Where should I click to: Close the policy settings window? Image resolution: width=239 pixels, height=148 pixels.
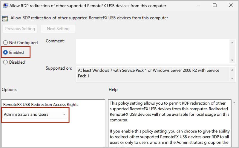coord(231,5)
